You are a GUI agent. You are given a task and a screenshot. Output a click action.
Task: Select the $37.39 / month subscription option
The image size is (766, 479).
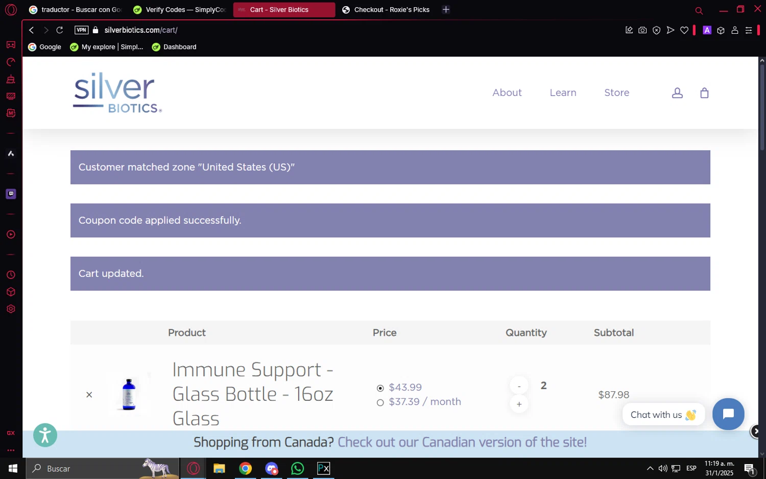tap(380, 402)
